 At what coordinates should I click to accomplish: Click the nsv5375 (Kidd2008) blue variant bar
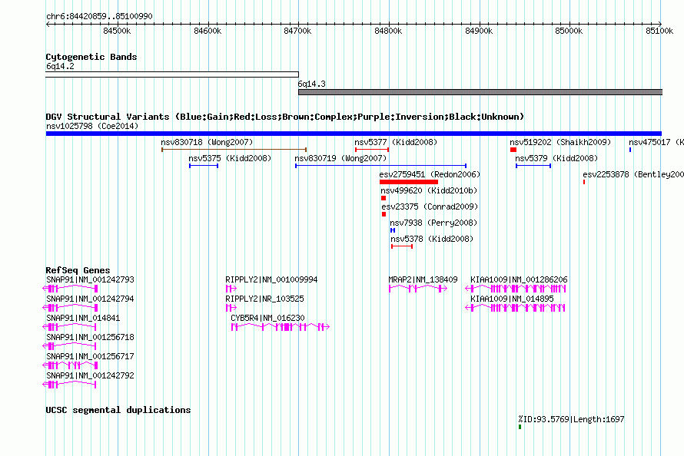pyautogui.click(x=204, y=166)
